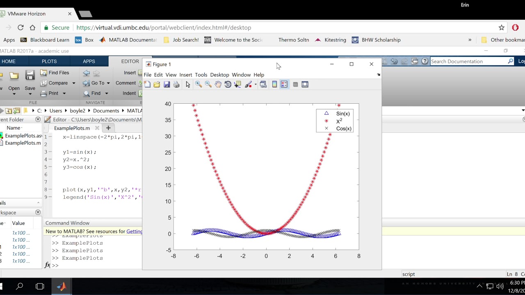Viewport: 525px width, 295px height.
Task: Close the ExamplePlots.m editor tab
Action: click(97, 128)
